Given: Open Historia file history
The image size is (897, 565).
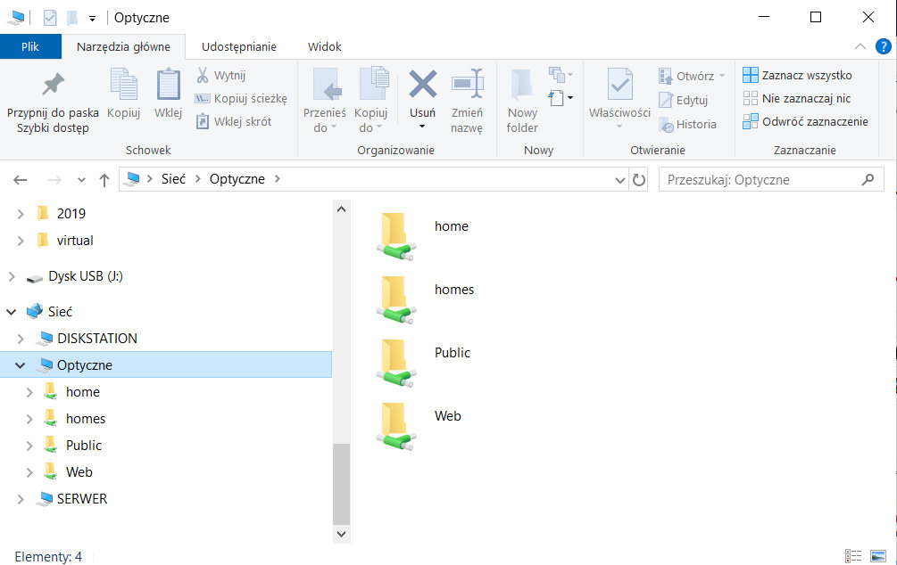Looking at the screenshot, I should coord(687,124).
